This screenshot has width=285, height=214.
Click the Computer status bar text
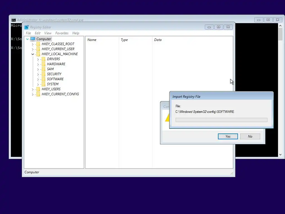[x=32, y=172]
